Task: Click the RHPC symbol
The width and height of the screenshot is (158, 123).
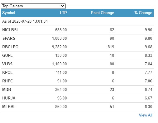Action: click(8, 81)
